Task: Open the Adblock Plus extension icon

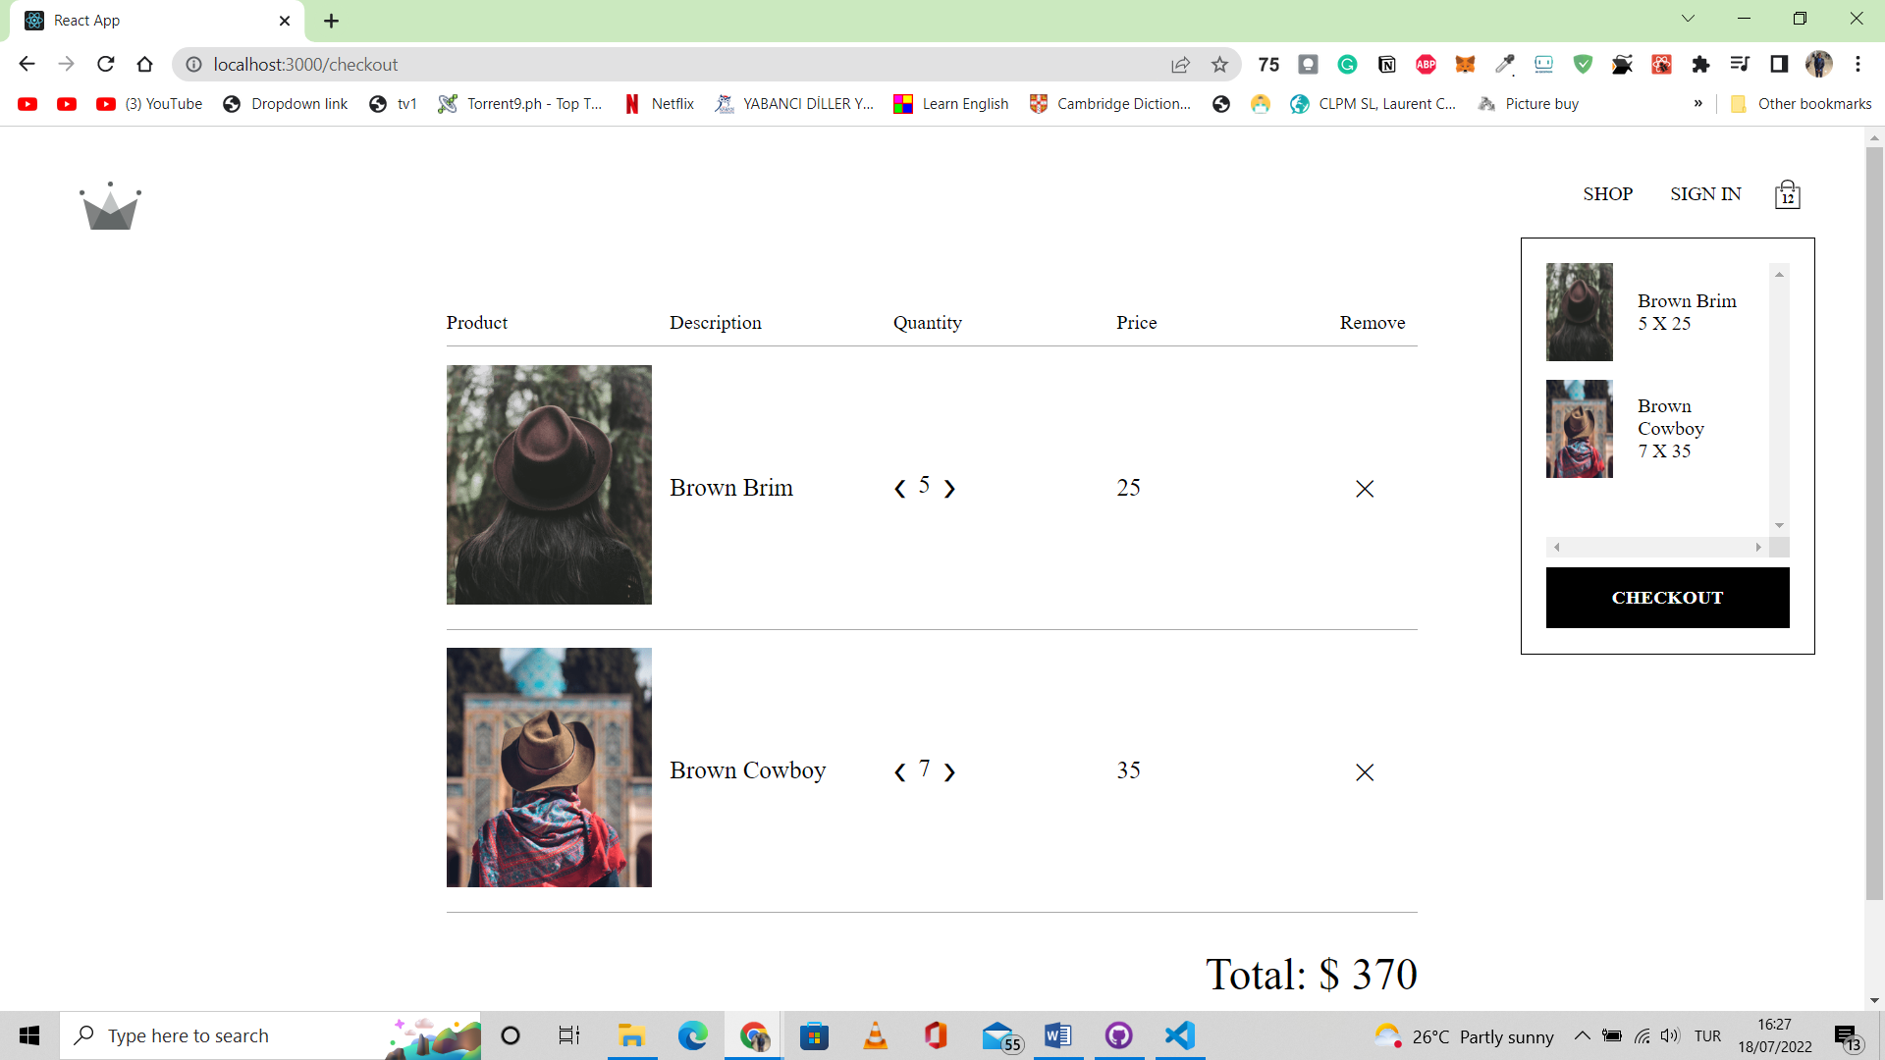Action: [x=1426, y=65]
